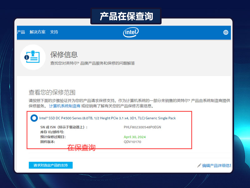The height and width of the screenshot is (188, 250).
Task: Open the 产品 menu
Action: click(21, 32)
